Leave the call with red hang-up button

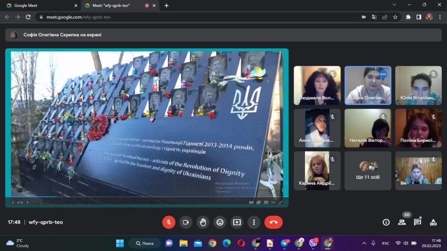(273, 222)
